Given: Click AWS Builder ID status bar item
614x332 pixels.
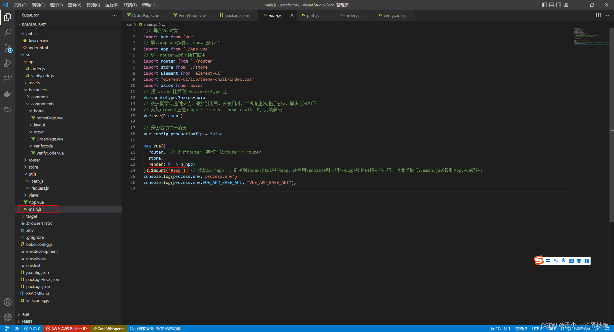Looking at the screenshot, I should pos(67,328).
